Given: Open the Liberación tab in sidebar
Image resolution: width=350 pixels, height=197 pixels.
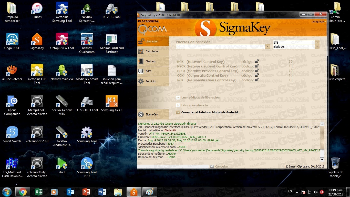Looking at the screenshot, I should tap(153, 41).
